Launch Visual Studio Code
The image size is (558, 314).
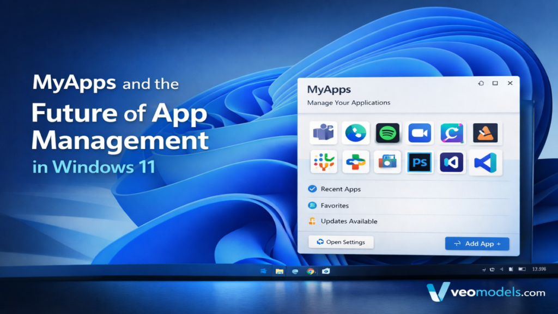pyautogui.click(x=484, y=162)
